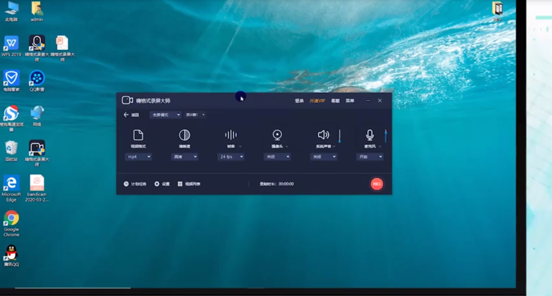Select 电脑管家 desktop shortcut
The width and height of the screenshot is (552, 296).
tap(11, 81)
